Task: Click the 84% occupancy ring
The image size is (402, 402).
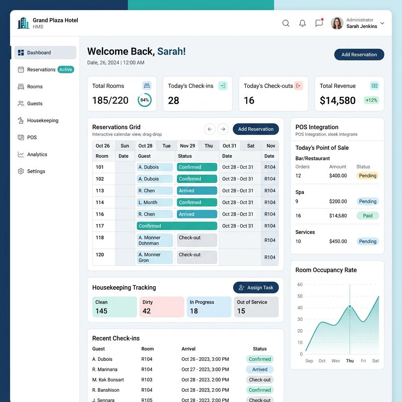Action: tap(144, 100)
